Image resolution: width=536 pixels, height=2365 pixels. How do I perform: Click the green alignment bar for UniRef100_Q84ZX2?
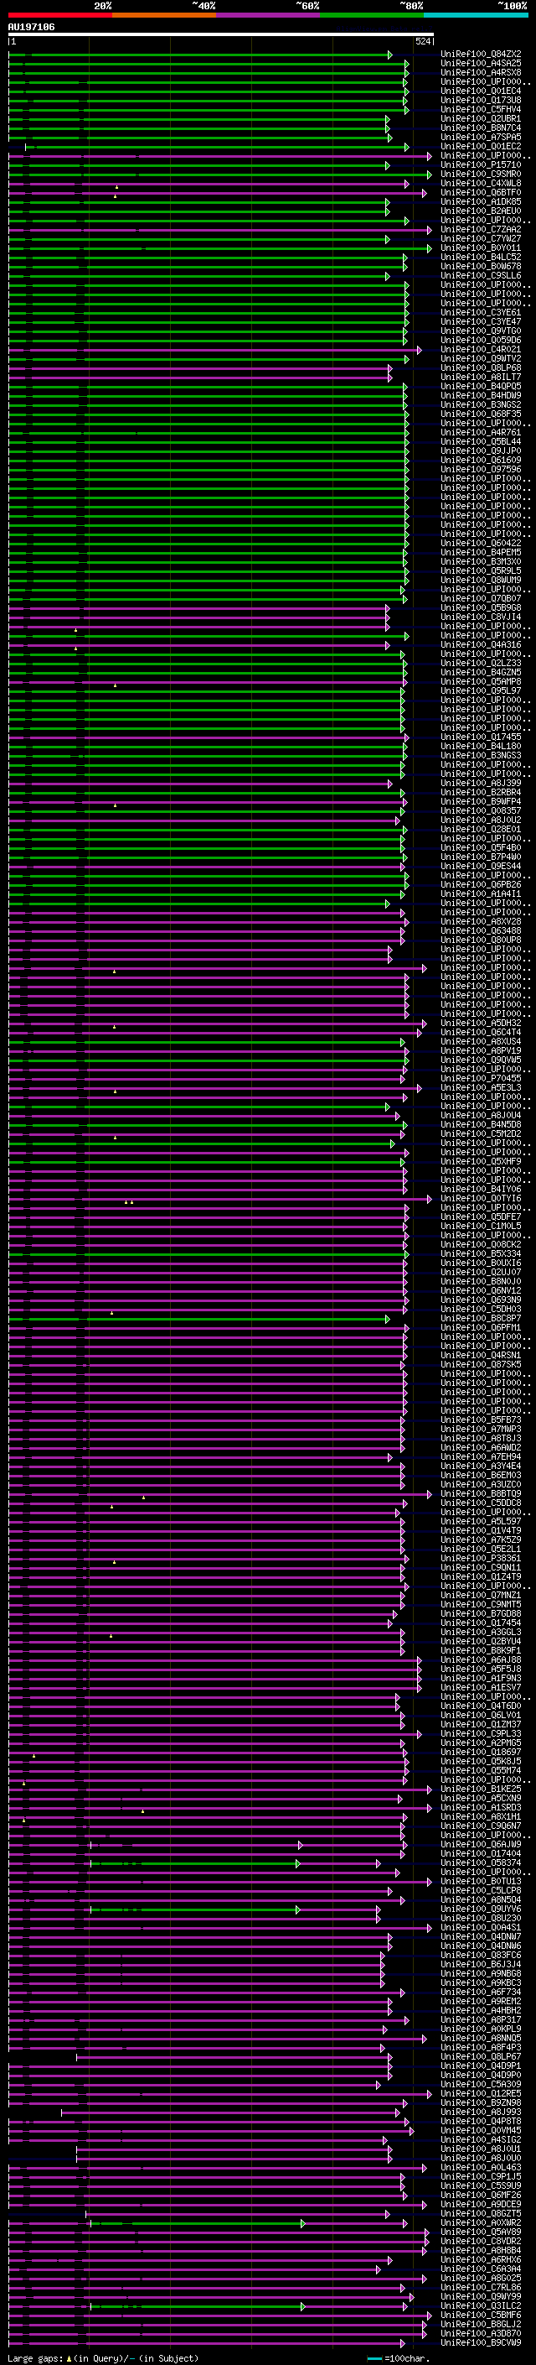pyautogui.click(x=199, y=55)
